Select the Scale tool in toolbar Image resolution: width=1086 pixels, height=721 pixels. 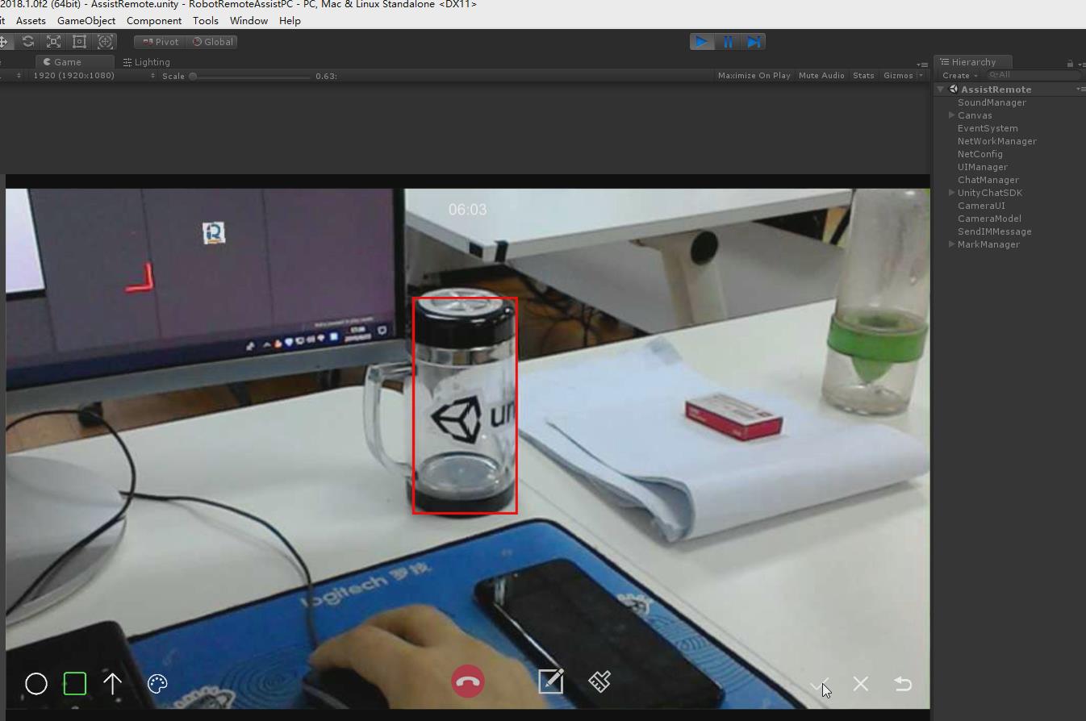[53, 41]
